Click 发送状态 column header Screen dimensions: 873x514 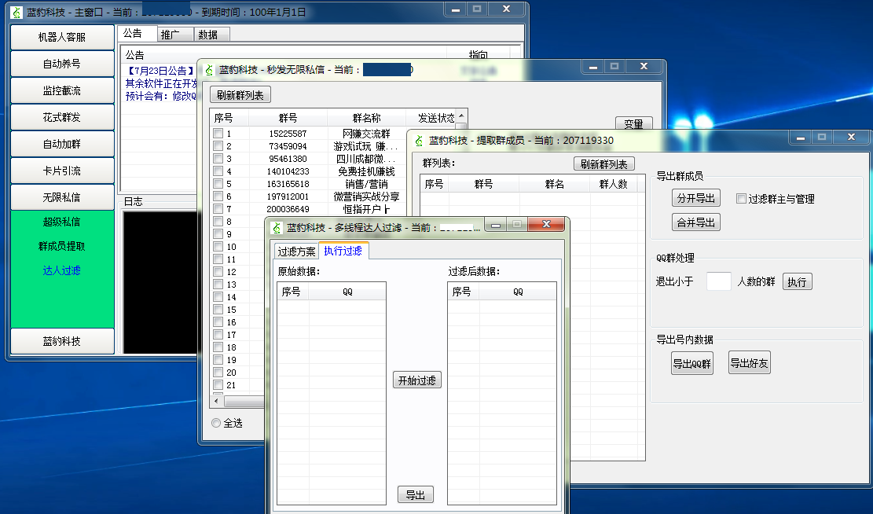[431, 118]
